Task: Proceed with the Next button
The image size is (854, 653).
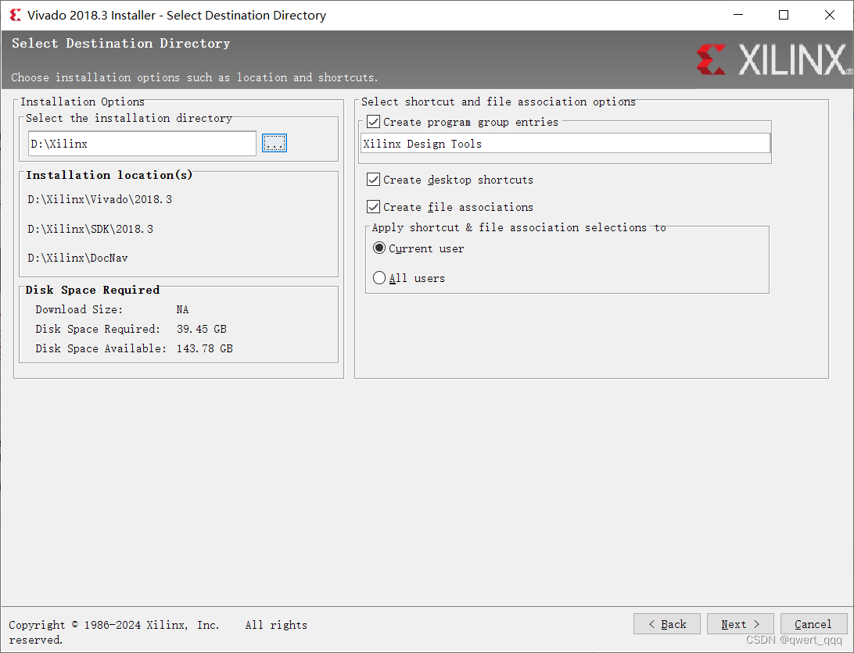Action: (740, 624)
